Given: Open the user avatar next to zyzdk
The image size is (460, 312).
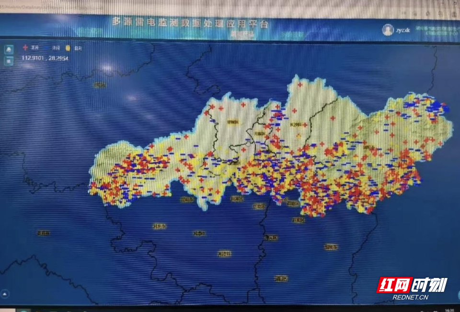Looking at the screenshot, I should 388,30.
